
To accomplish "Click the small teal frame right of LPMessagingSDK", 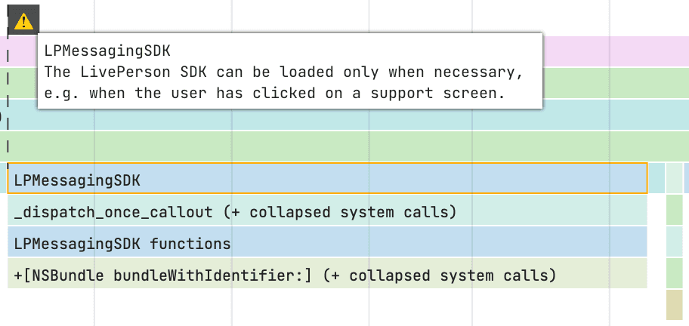I will (657, 178).
